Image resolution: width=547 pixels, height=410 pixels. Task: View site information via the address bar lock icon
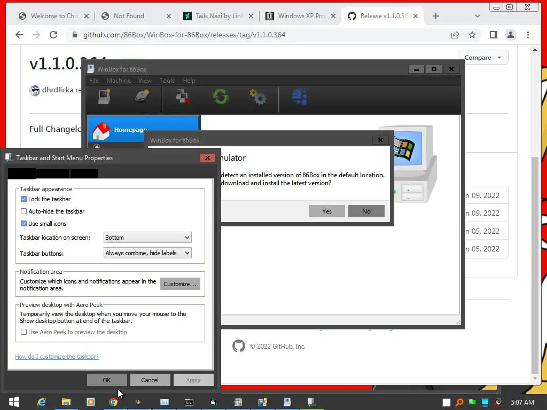(x=74, y=35)
